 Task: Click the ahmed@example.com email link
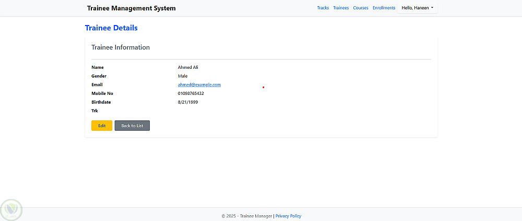pyautogui.click(x=199, y=85)
